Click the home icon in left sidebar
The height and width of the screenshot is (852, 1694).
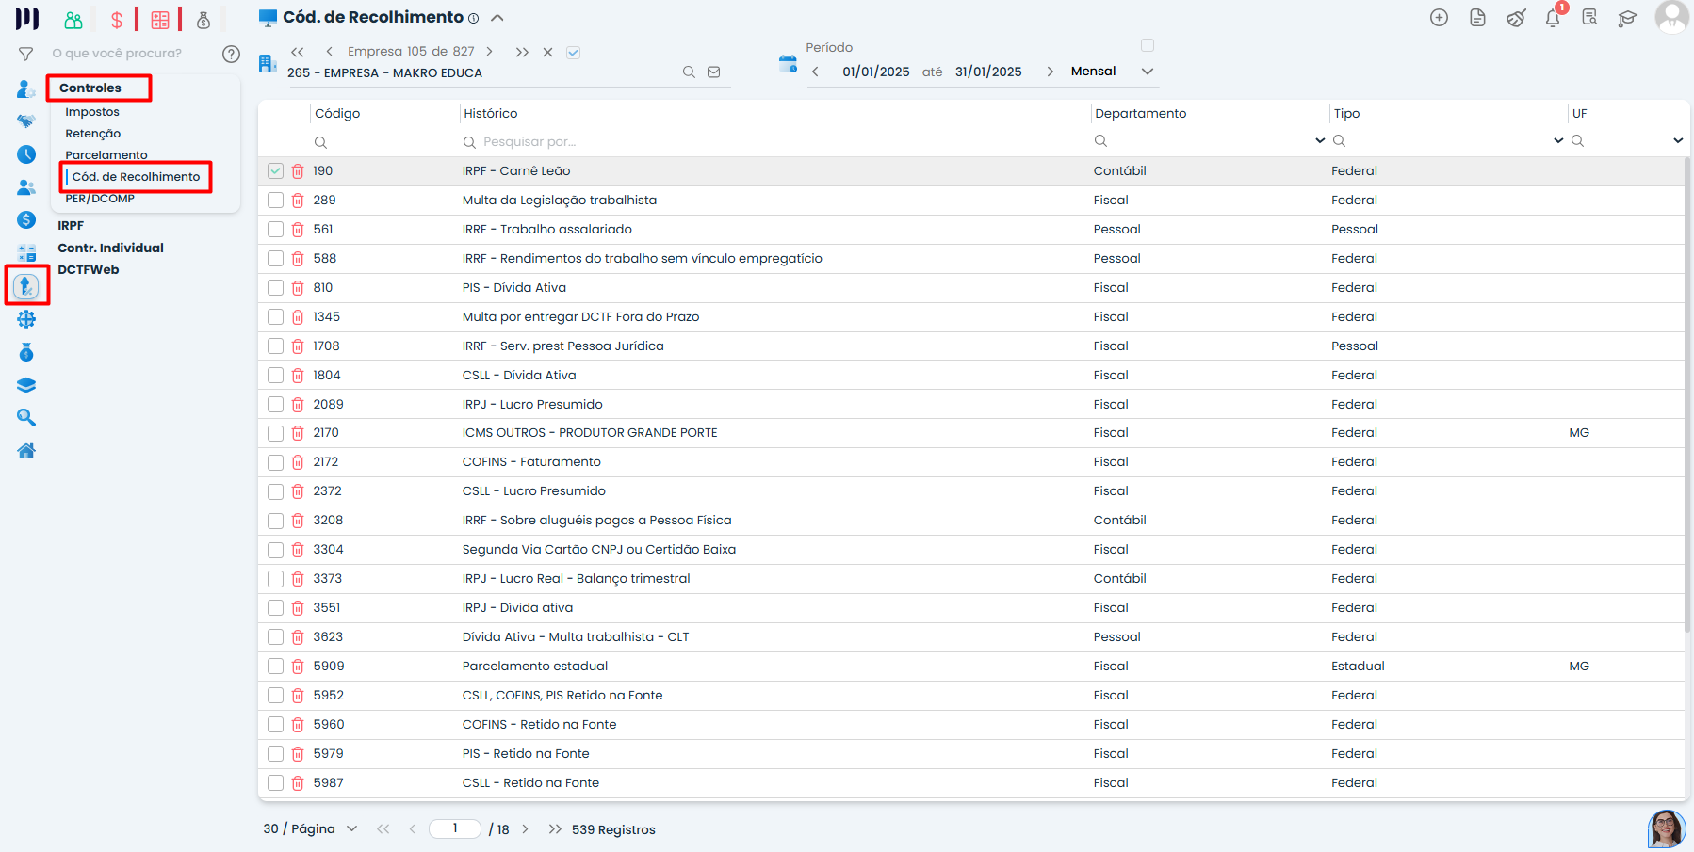pos(26,451)
